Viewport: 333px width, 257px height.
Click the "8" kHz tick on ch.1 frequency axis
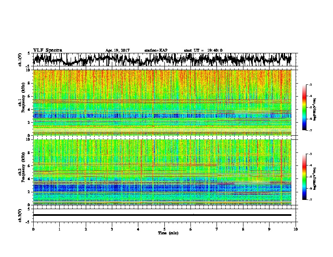click(x=29, y=83)
